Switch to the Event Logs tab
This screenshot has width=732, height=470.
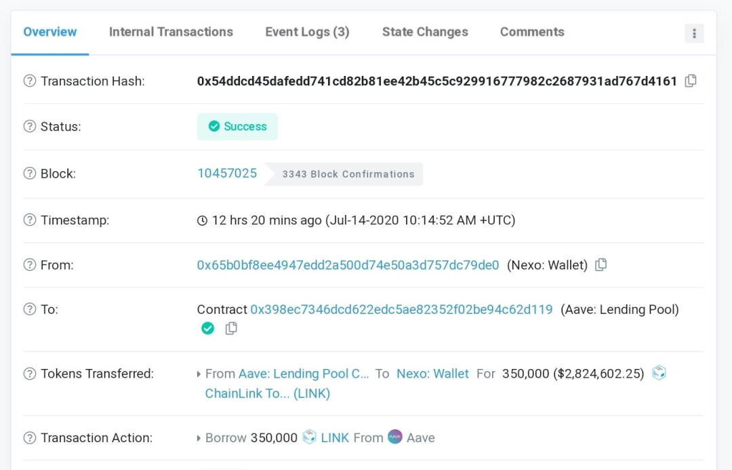point(307,32)
